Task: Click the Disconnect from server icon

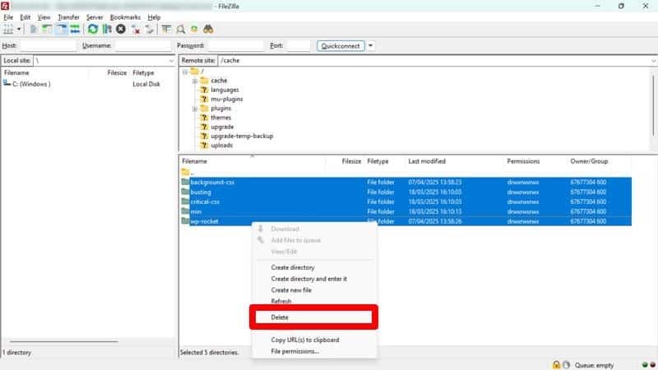Action: 135,30
